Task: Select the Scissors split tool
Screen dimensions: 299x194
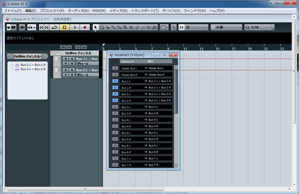Action: pos(108,27)
